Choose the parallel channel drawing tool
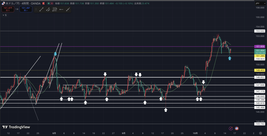Screen dimensions: 267x136 (x=48, y=10)
